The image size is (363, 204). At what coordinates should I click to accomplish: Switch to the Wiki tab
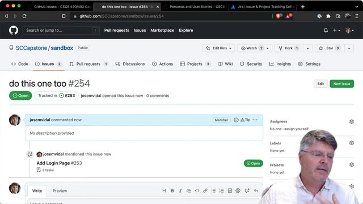[x=225, y=64]
